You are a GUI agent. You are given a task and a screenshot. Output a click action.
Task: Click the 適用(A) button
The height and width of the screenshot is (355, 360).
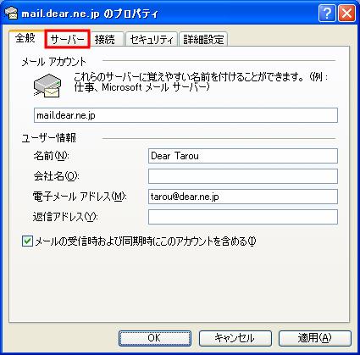[315, 338]
